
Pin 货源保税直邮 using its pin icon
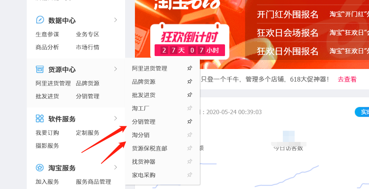pyautogui.click(x=190, y=148)
